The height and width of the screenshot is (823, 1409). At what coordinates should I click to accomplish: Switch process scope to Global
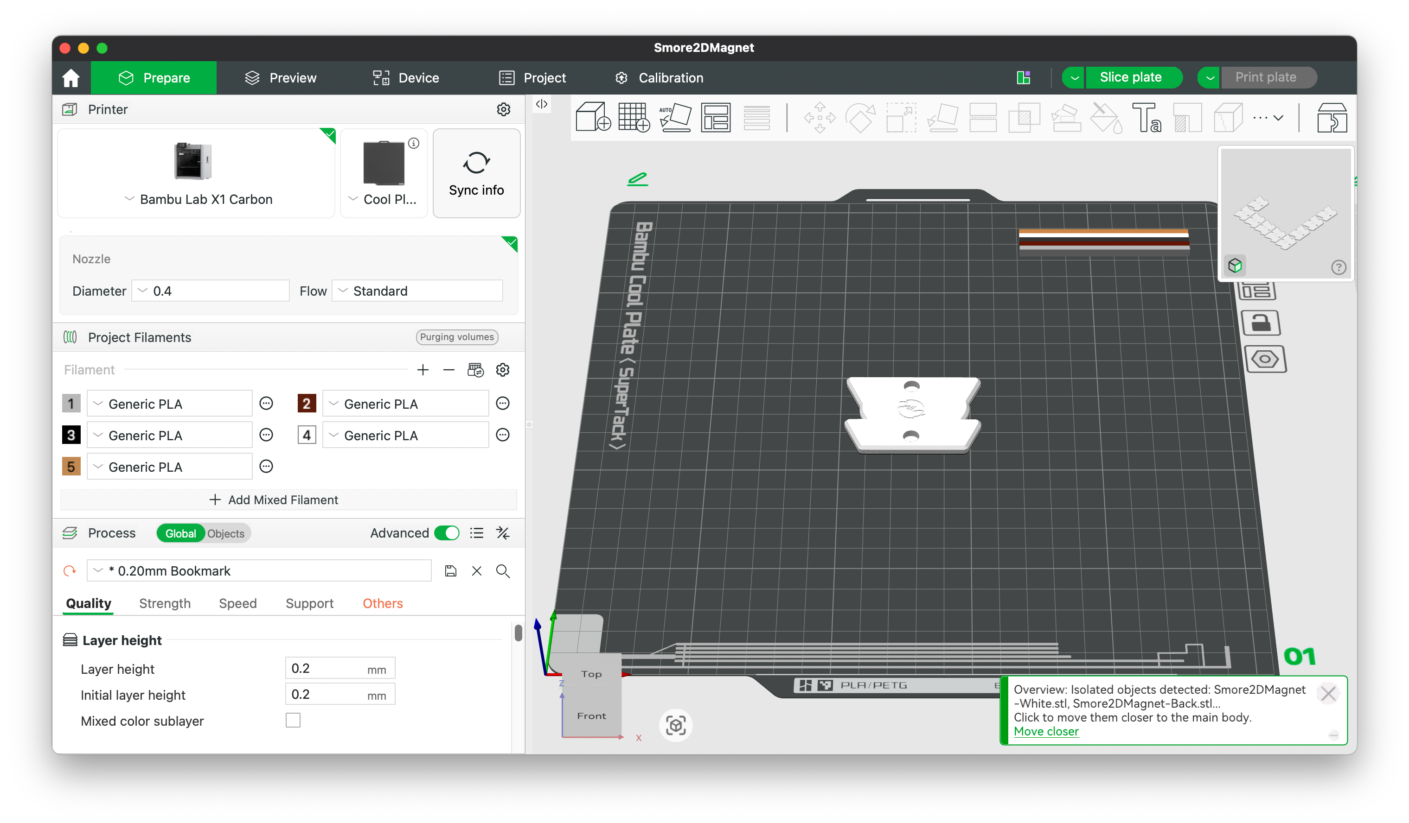tap(180, 533)
